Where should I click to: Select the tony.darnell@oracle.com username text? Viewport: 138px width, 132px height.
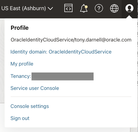103,40
